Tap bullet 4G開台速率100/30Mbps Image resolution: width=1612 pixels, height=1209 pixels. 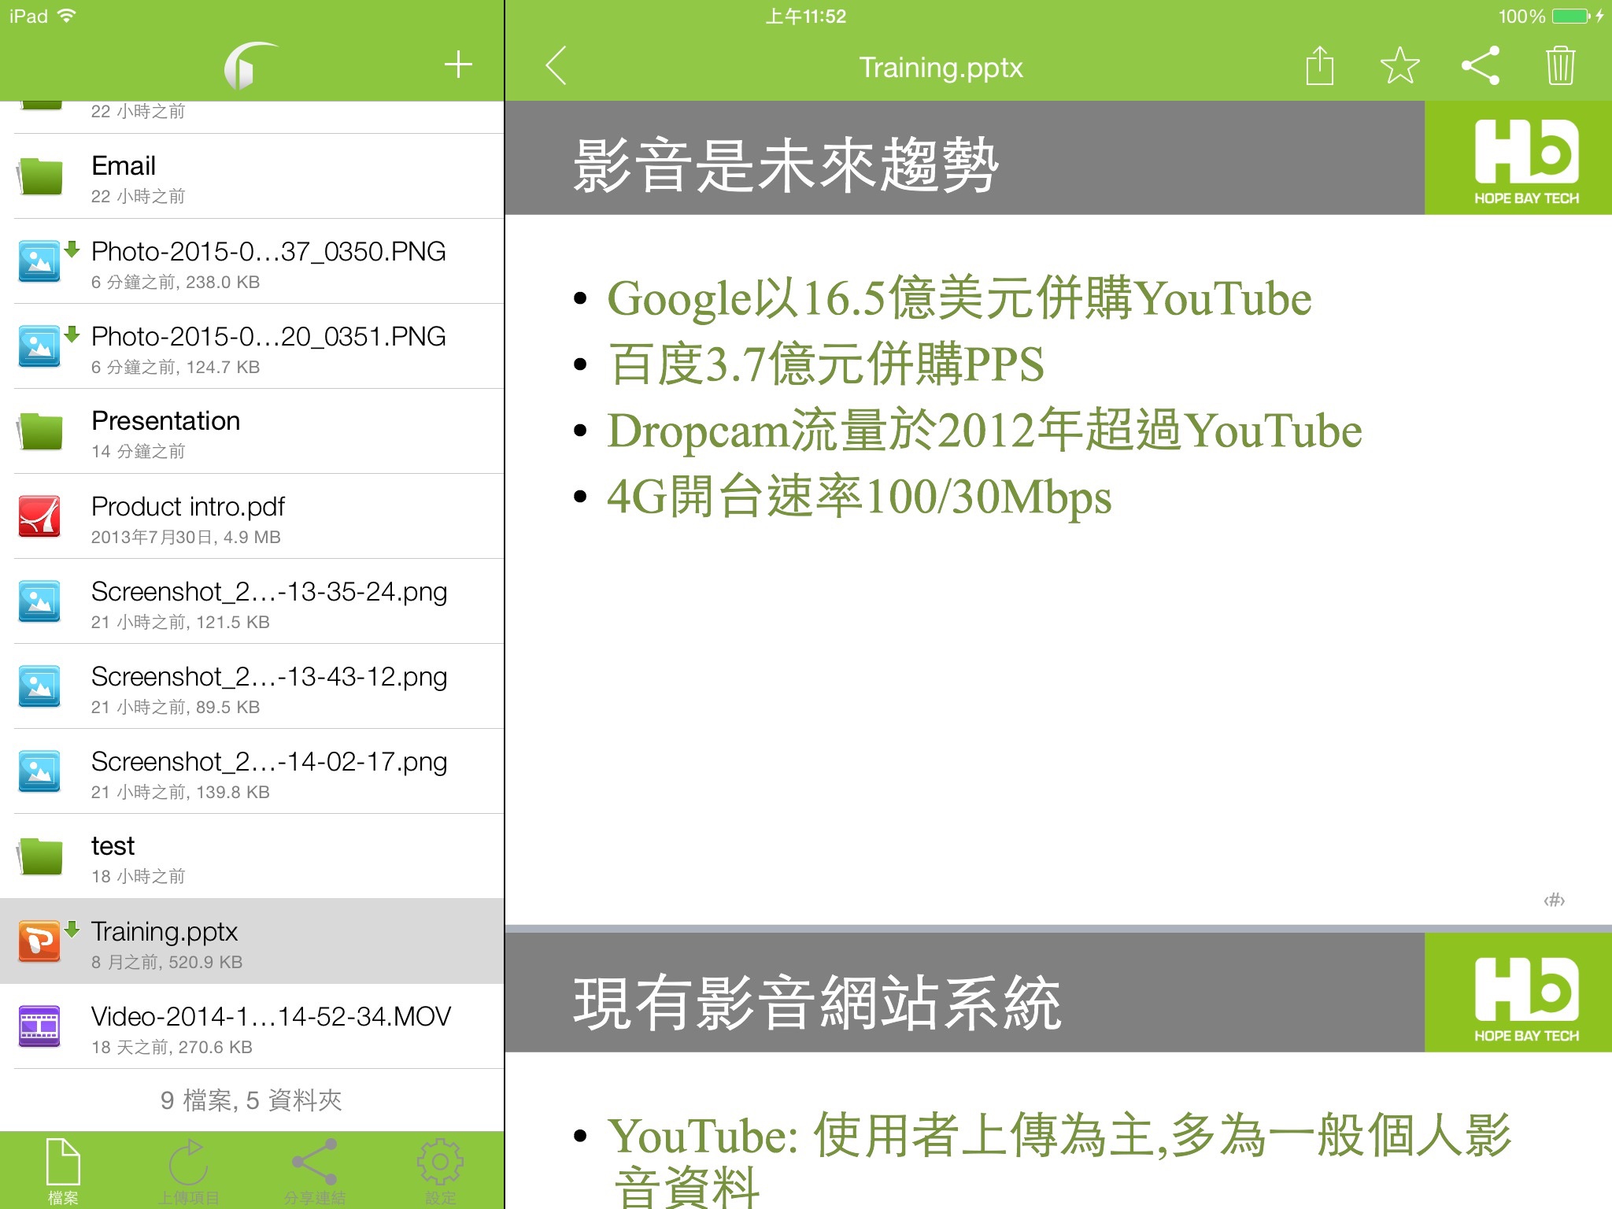[859, 496]
